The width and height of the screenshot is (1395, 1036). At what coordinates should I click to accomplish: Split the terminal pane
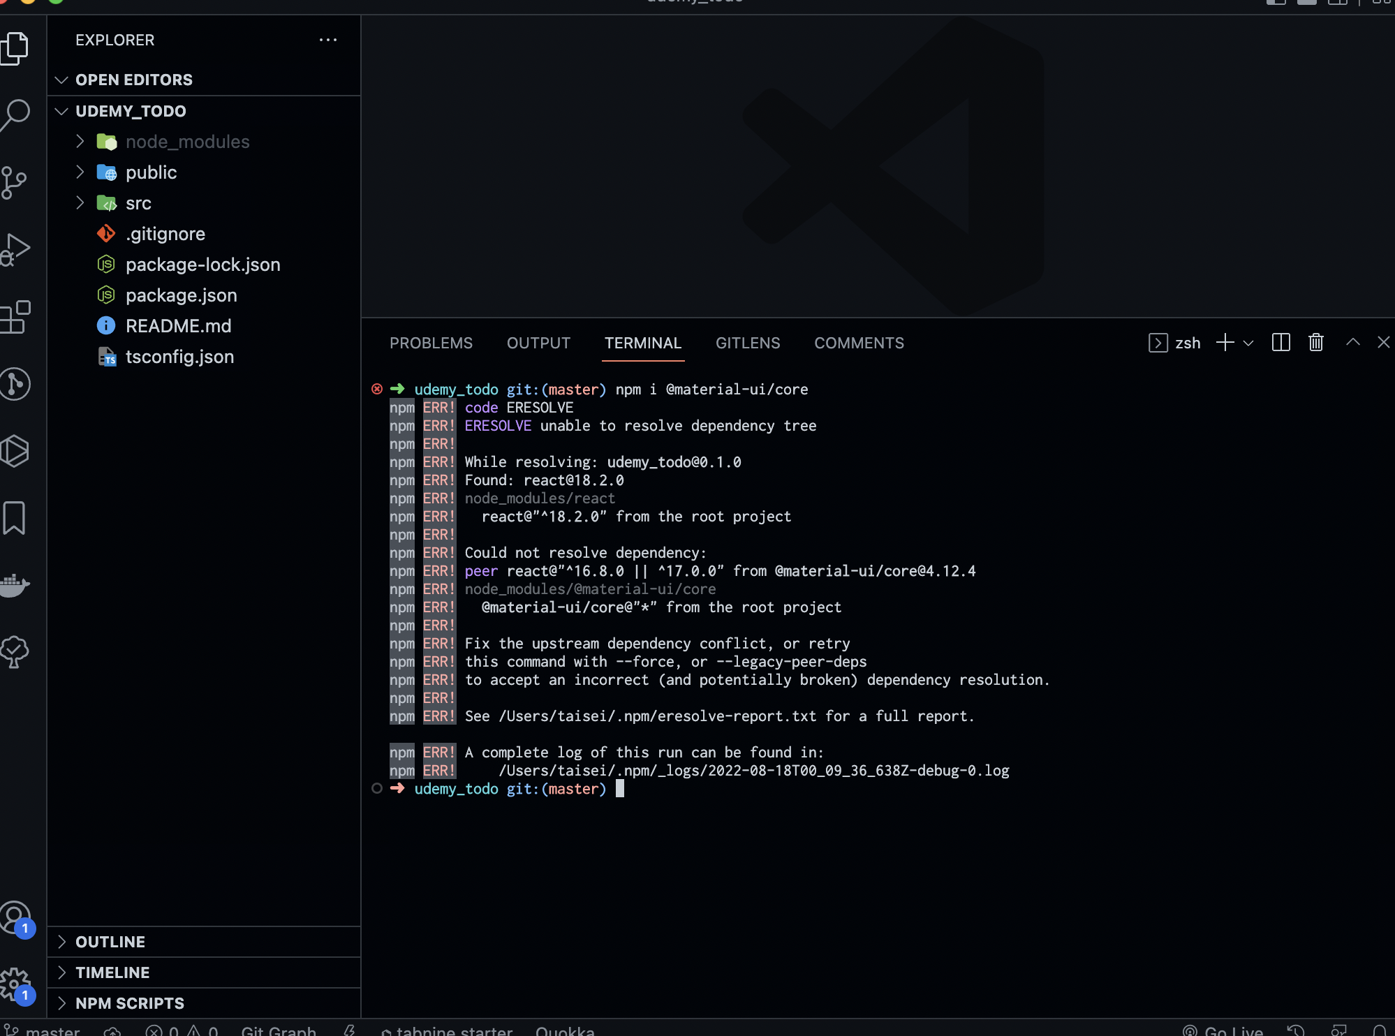pos(1280,343)
